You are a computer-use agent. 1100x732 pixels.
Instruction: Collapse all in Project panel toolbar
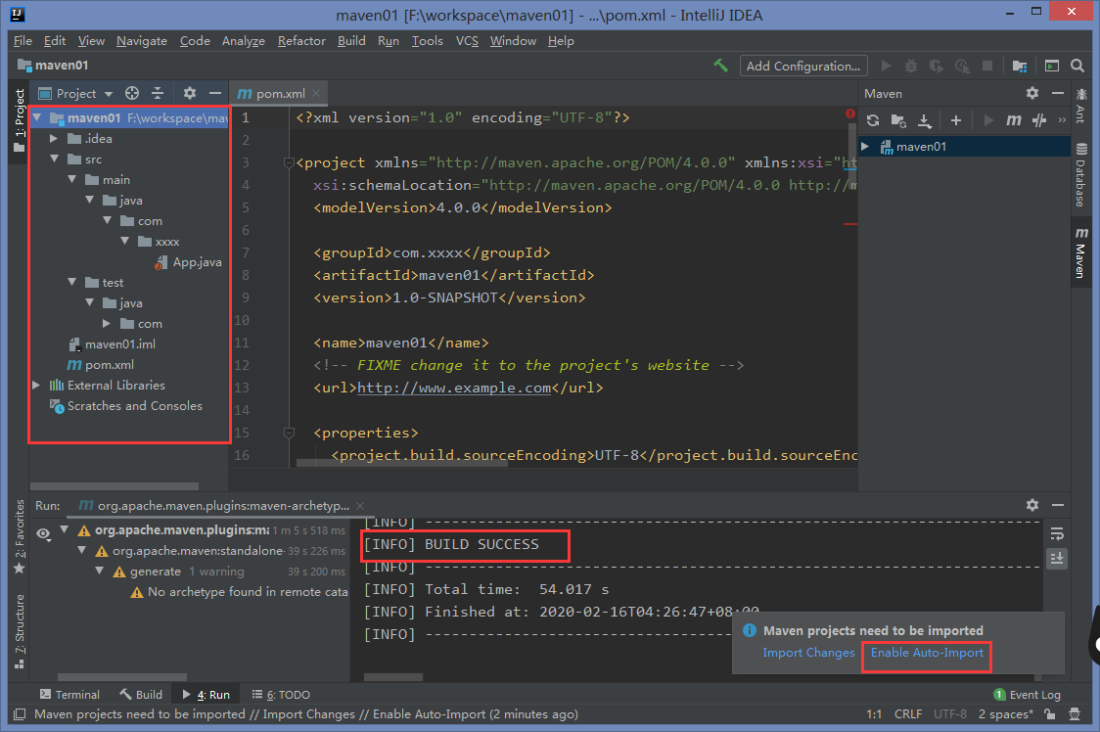[158, 93]
